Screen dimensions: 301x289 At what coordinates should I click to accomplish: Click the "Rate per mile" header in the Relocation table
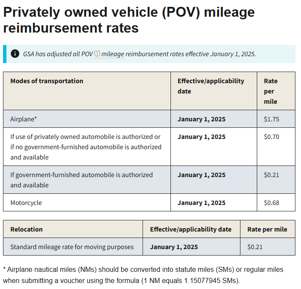[267, 229]
